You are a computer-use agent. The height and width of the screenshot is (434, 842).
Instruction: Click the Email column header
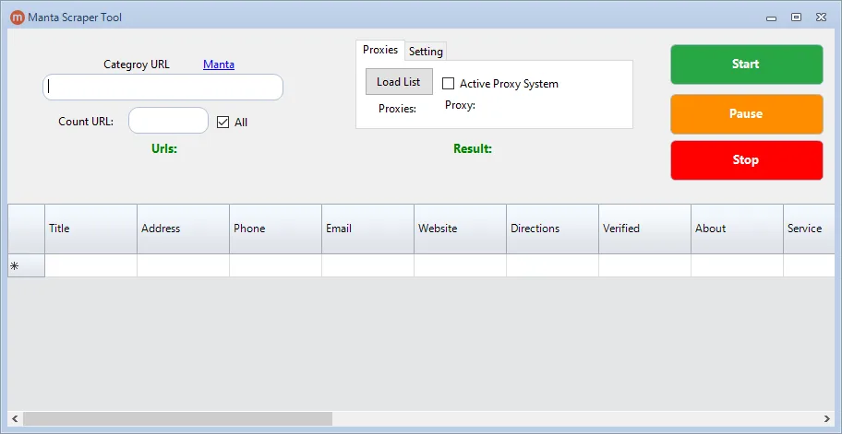click(x=367, y=229)
